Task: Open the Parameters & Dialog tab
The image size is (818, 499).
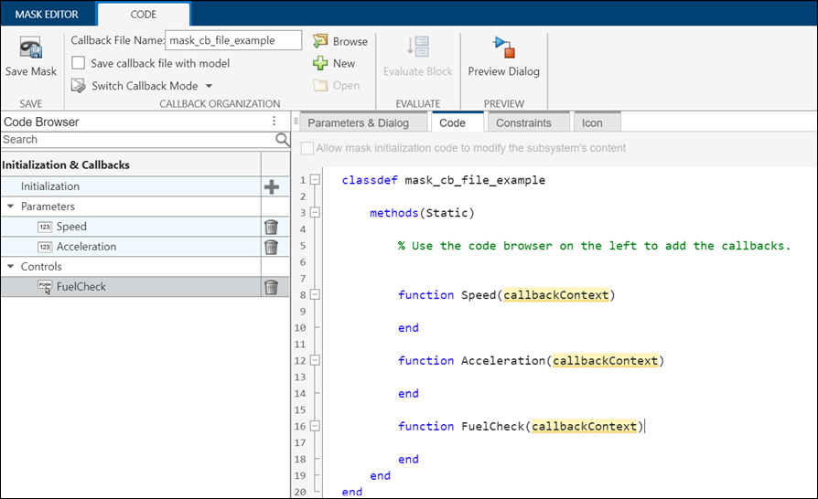Action: coord(358,122)
